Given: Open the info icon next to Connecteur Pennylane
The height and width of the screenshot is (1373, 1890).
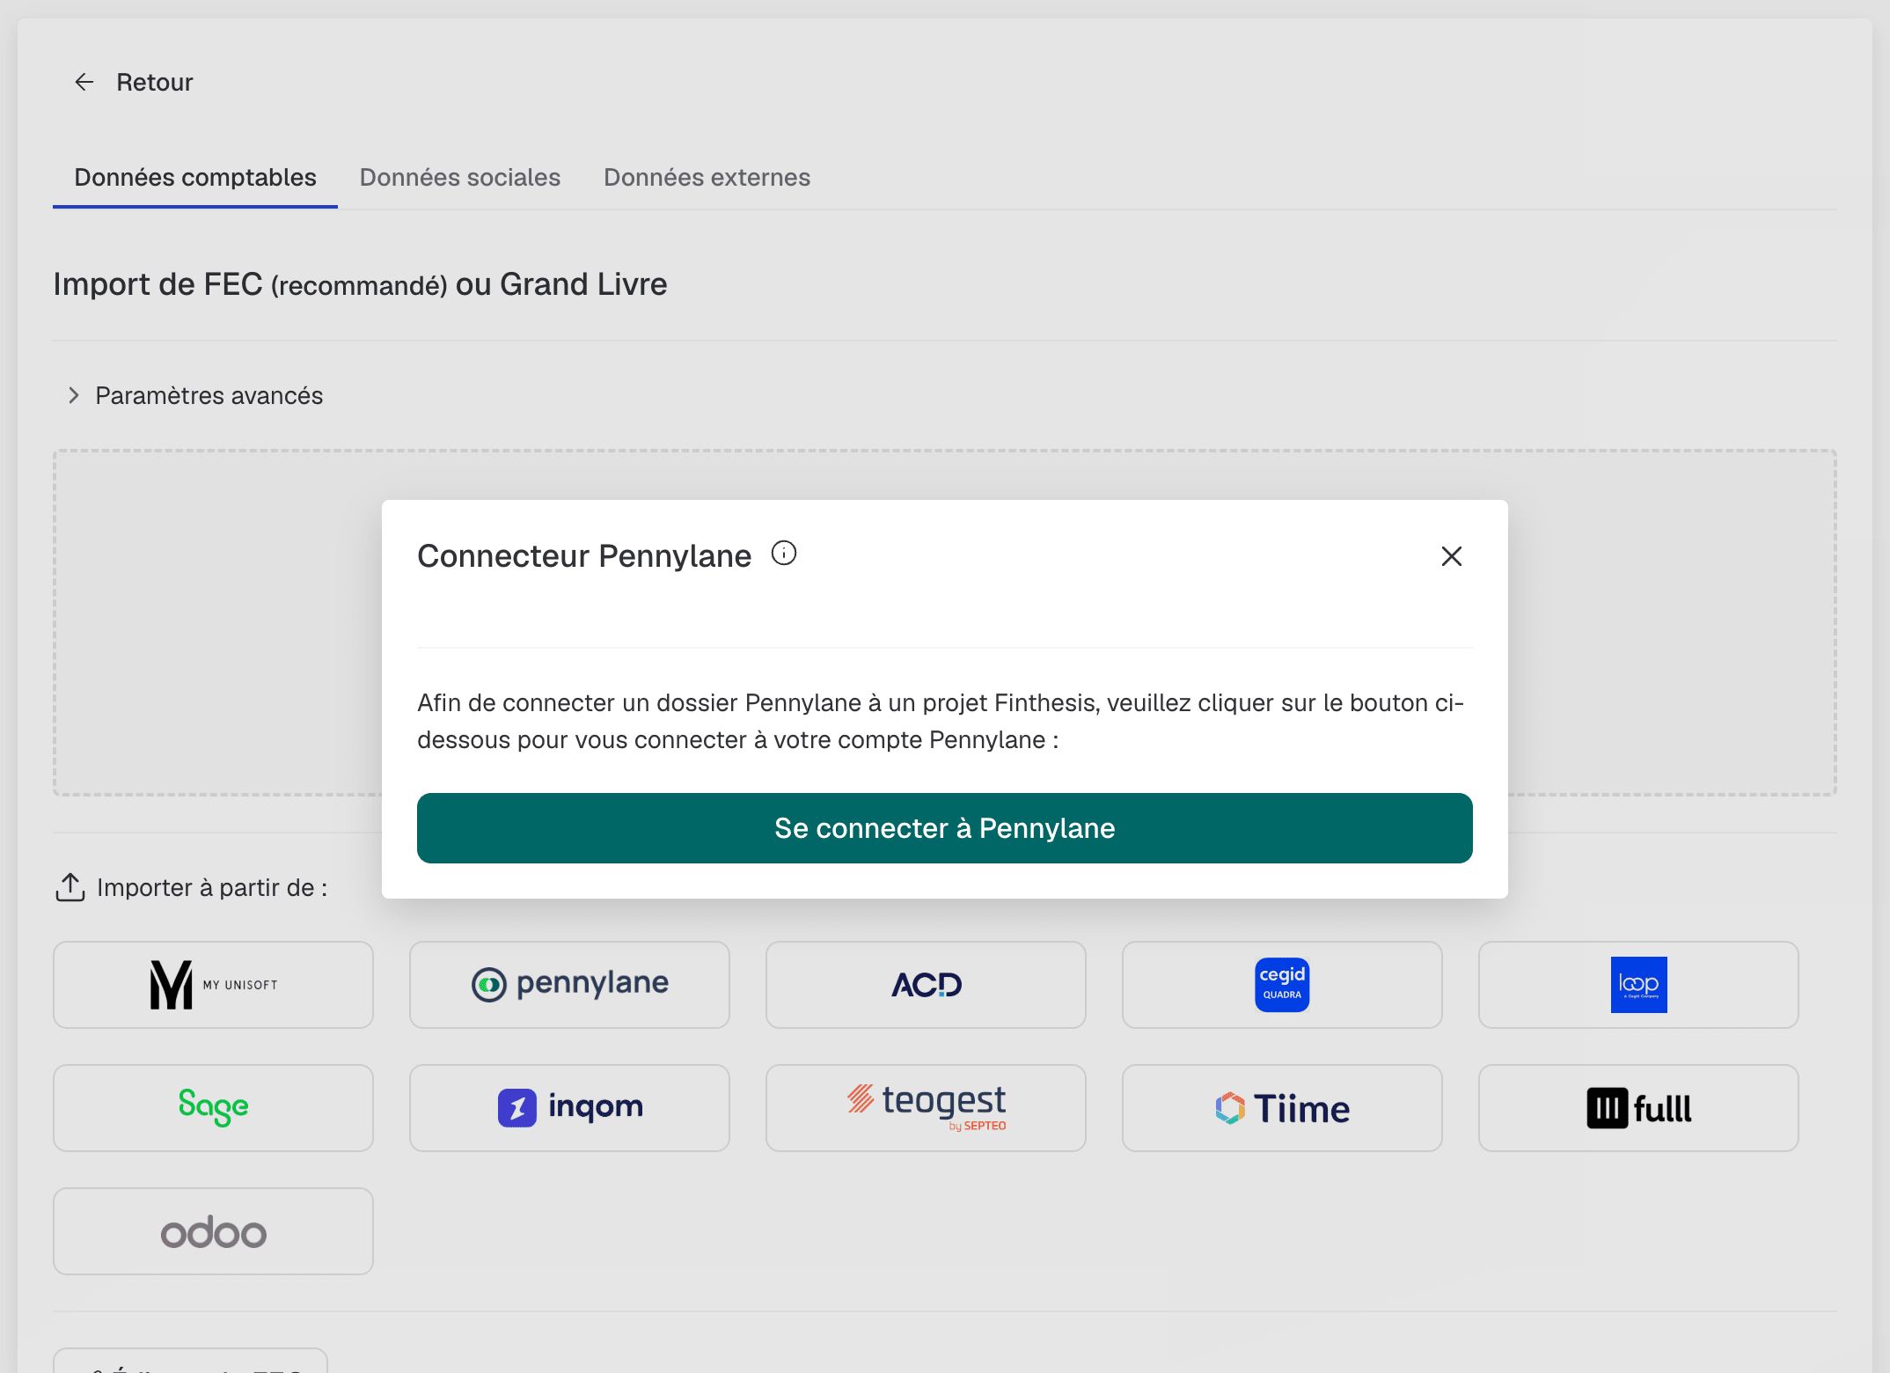Looking at the screenshot, I should coord(783,554).
